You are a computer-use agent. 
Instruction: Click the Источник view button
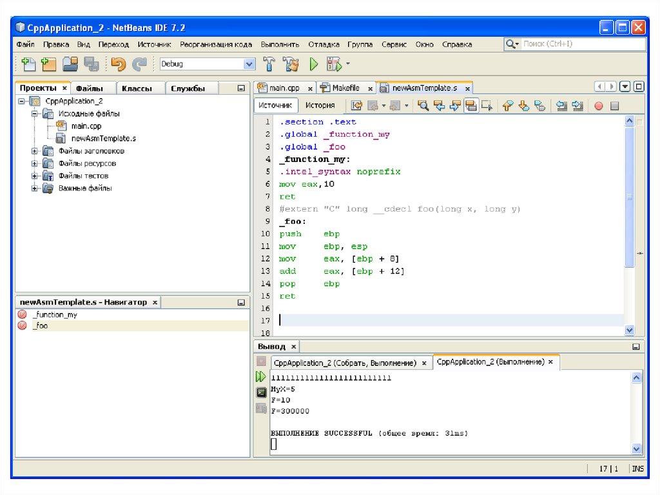point(275,105)
